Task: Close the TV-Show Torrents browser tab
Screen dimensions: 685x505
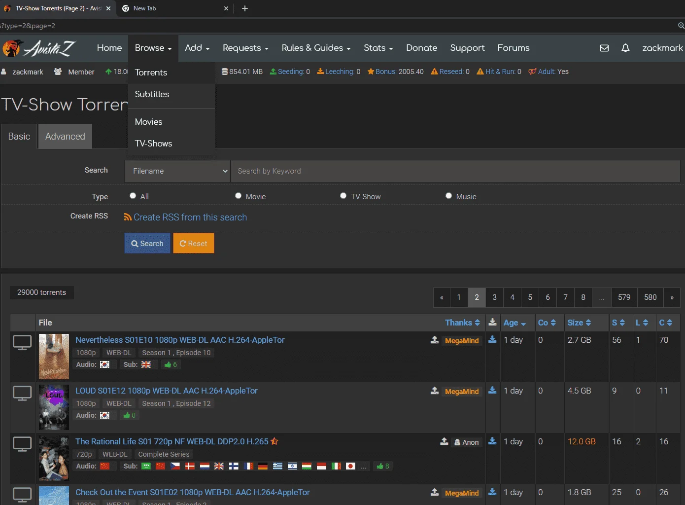Action: (108, 8)
